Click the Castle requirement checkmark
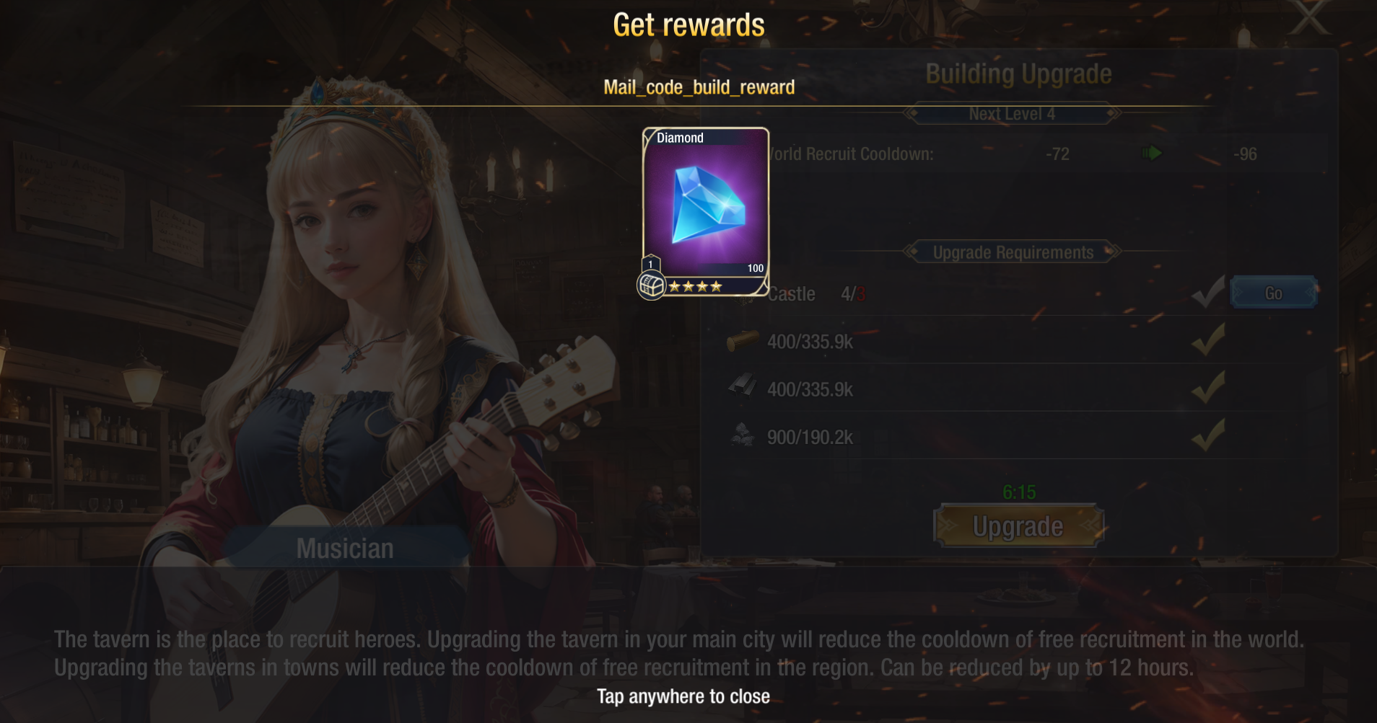This screenshot has width=1377, height=723. coord(1207,291)
